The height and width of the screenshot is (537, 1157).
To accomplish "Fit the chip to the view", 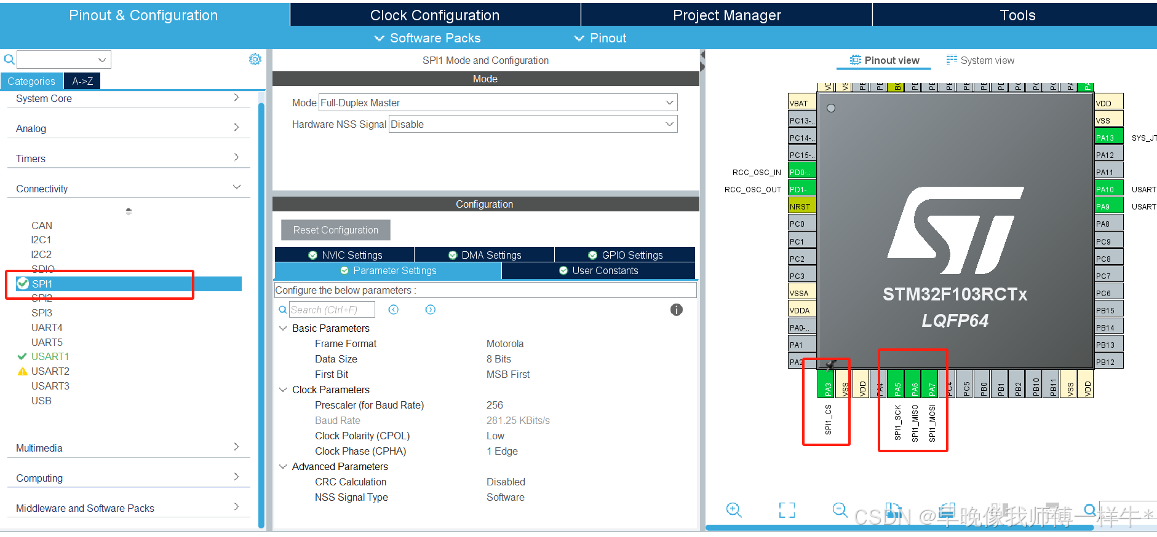I will click(787, 510).
